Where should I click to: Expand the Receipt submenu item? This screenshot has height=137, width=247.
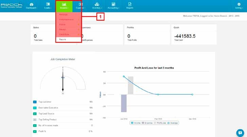pyautogui.click(x=69, y=30)
